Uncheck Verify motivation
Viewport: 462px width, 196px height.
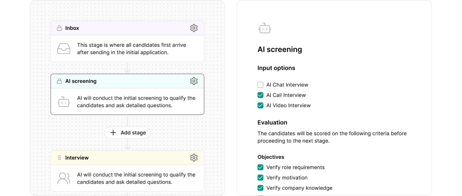pos(260,178)
